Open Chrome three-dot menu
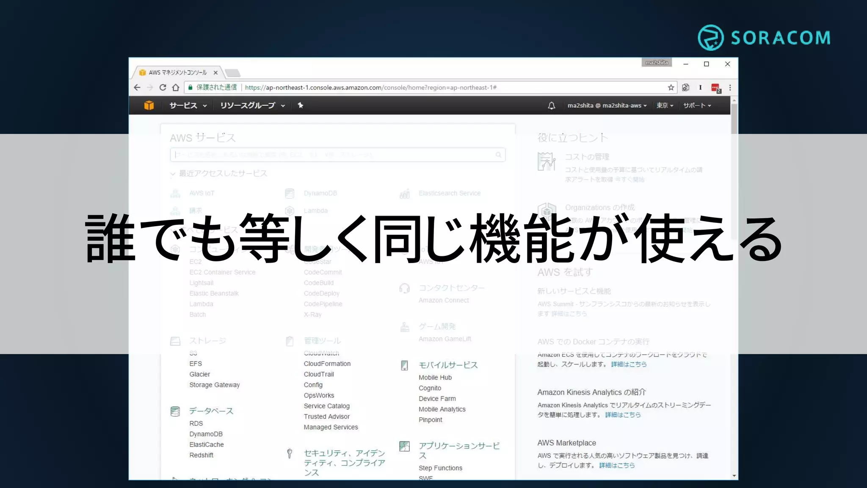Image resolution: width=867 pixels, height=488 pixels. pos(730,88)
